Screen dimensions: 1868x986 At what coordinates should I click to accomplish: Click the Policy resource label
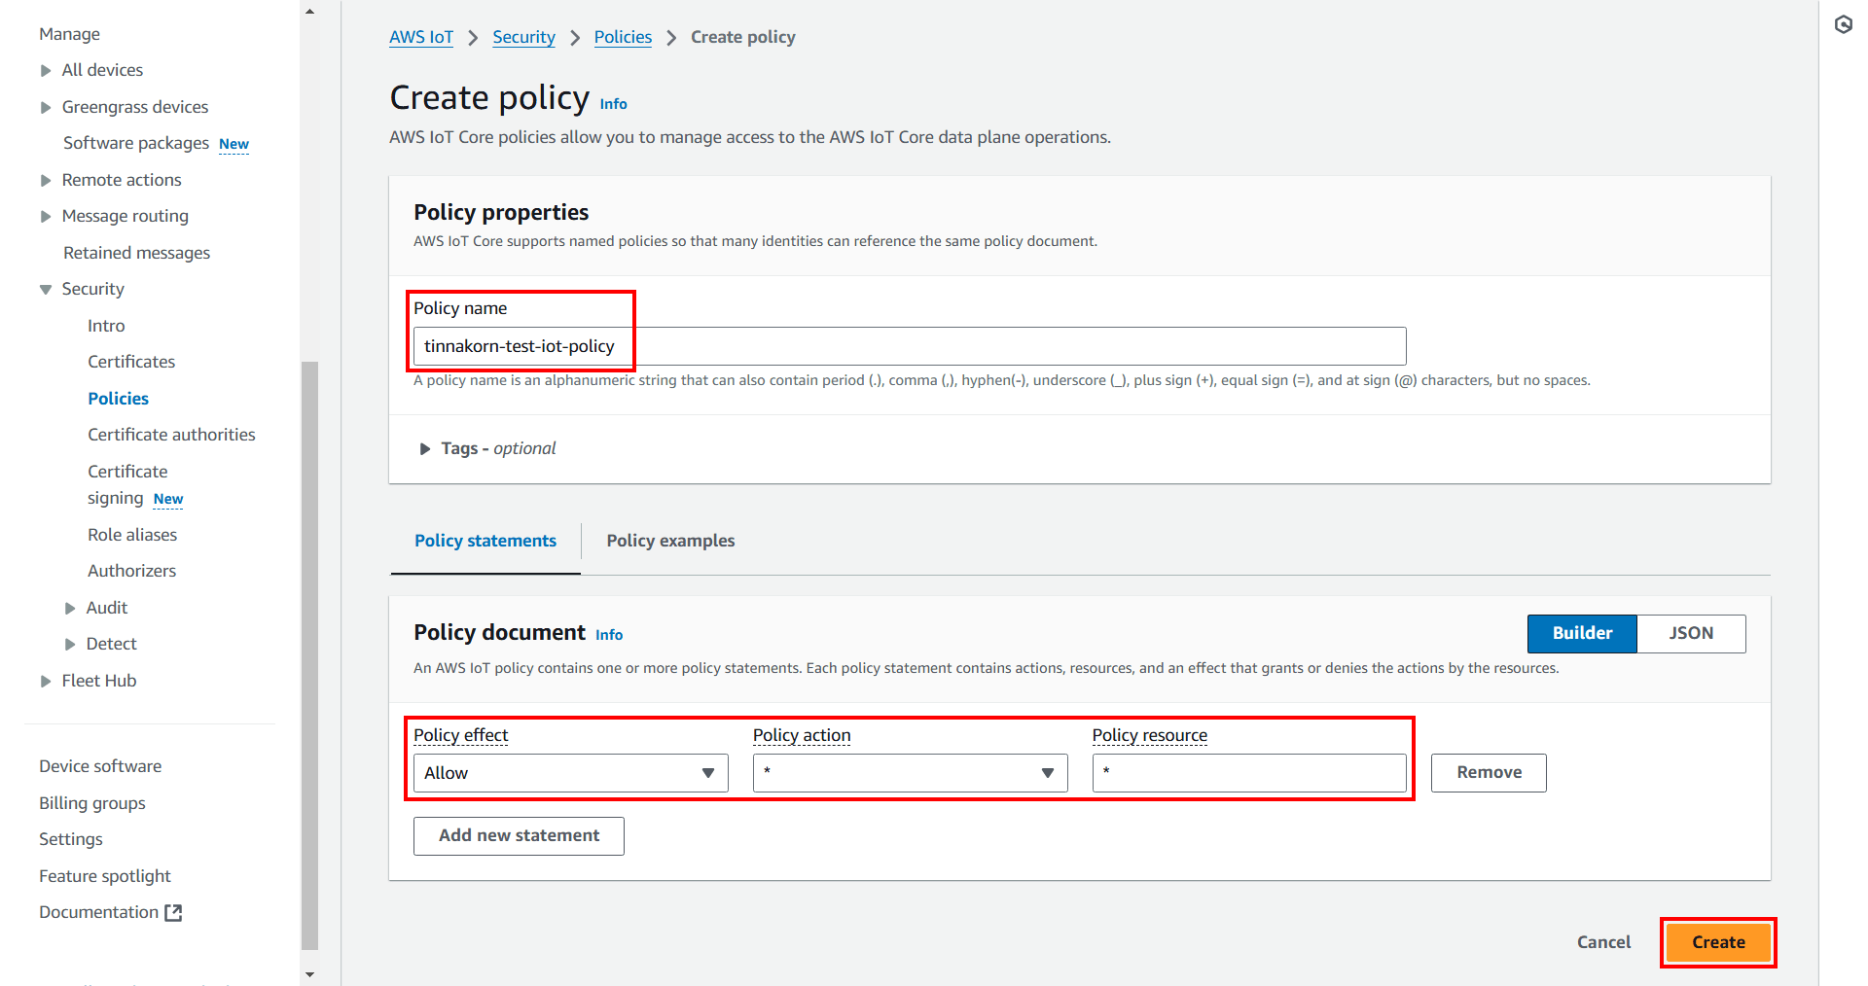(x=1150, y=735)
